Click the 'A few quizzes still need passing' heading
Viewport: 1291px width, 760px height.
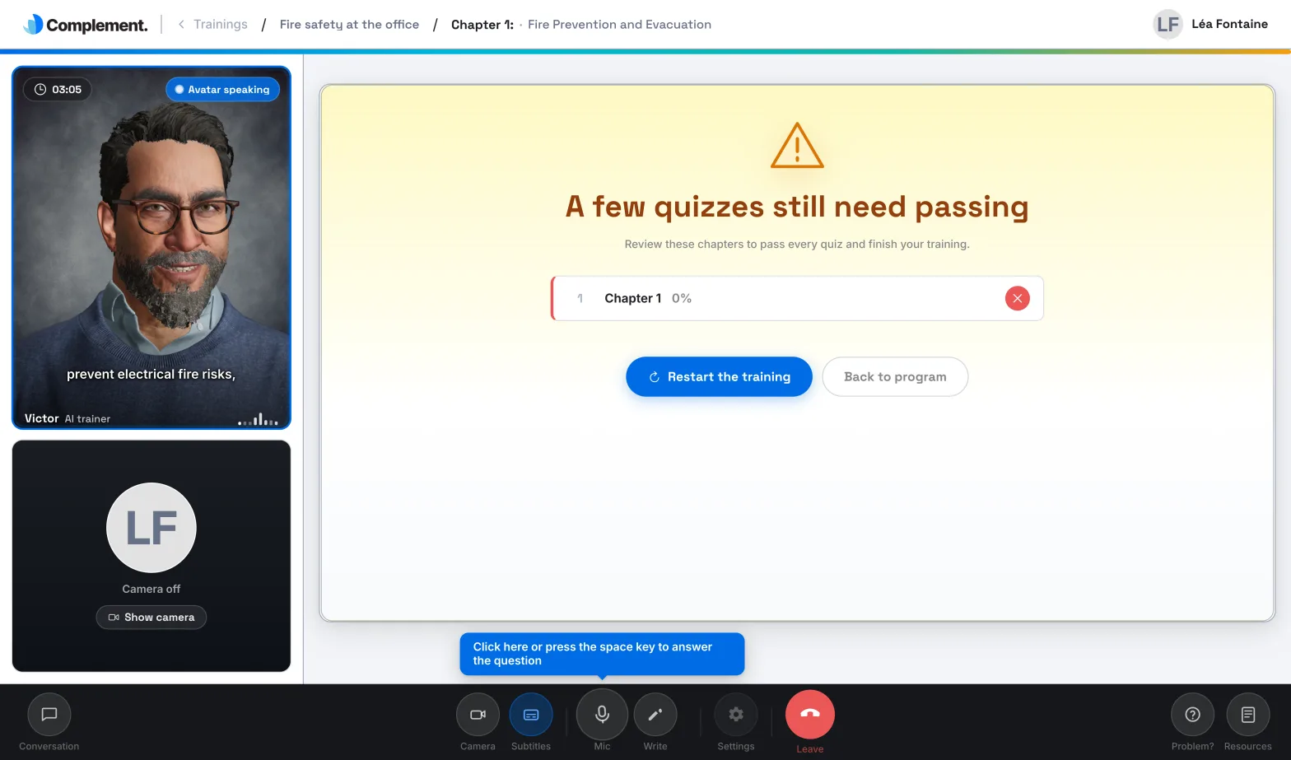pyautogui.click(x=797, y=207)
